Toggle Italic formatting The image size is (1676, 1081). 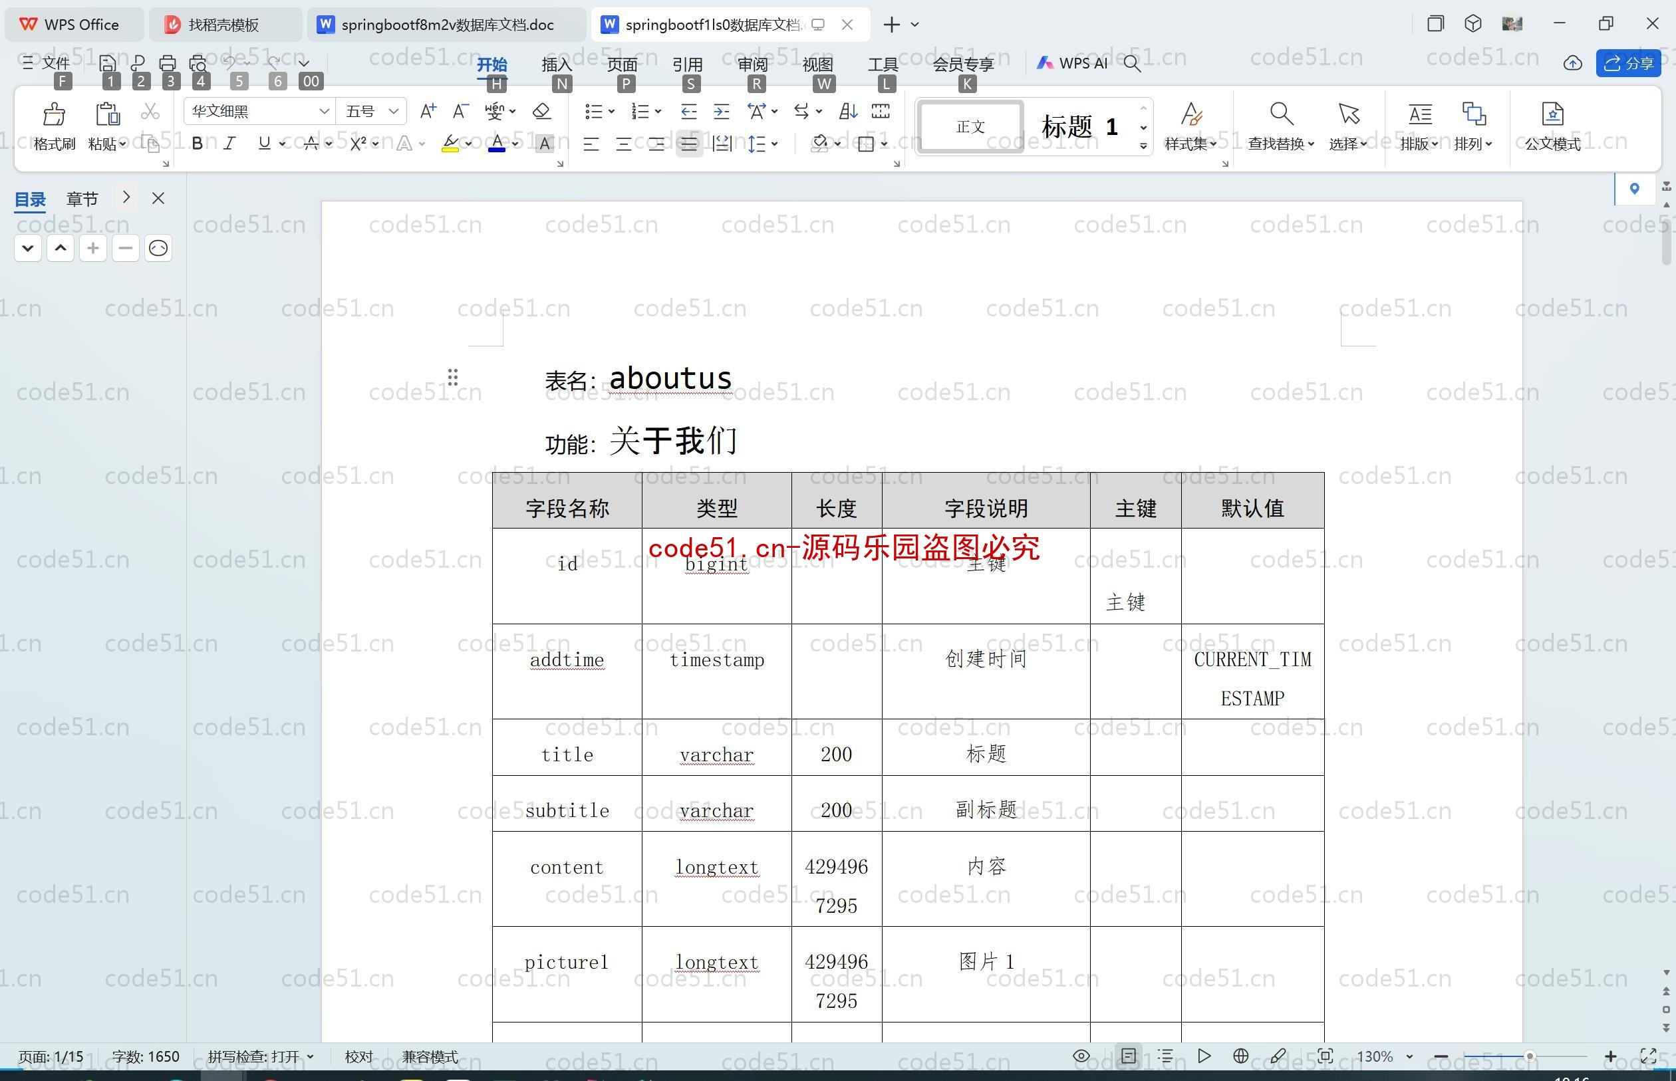(229, 143)
